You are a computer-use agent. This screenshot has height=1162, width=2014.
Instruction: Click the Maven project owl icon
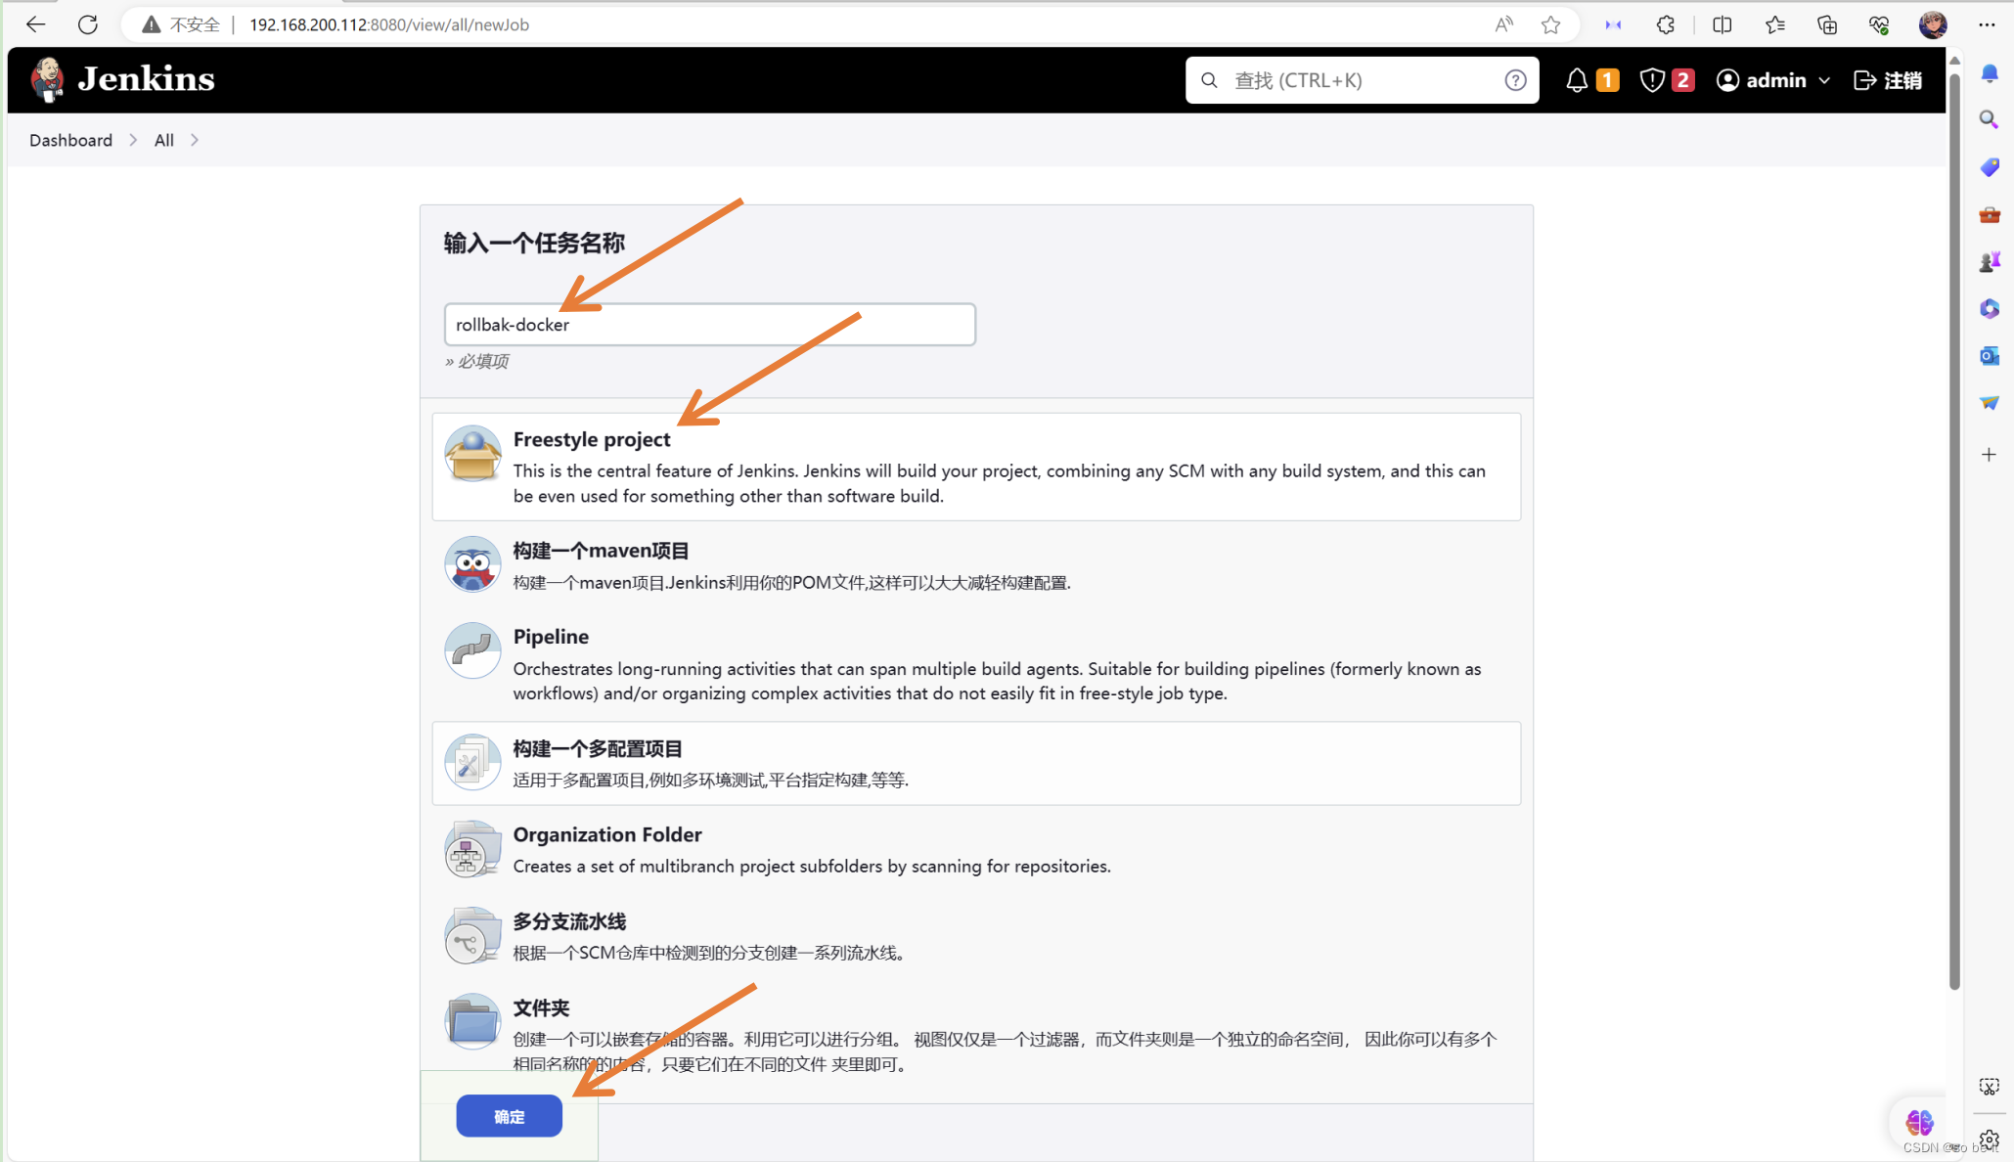click(x=472, y=564)
